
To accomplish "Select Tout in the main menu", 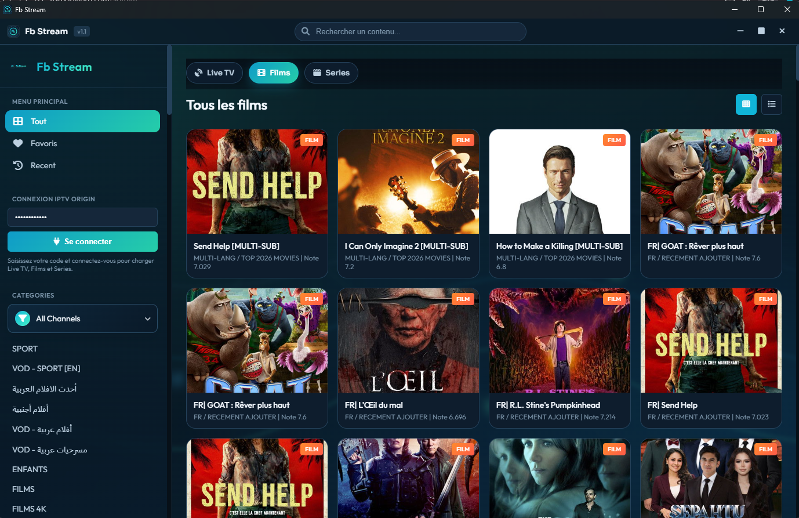I will (82, 121).
